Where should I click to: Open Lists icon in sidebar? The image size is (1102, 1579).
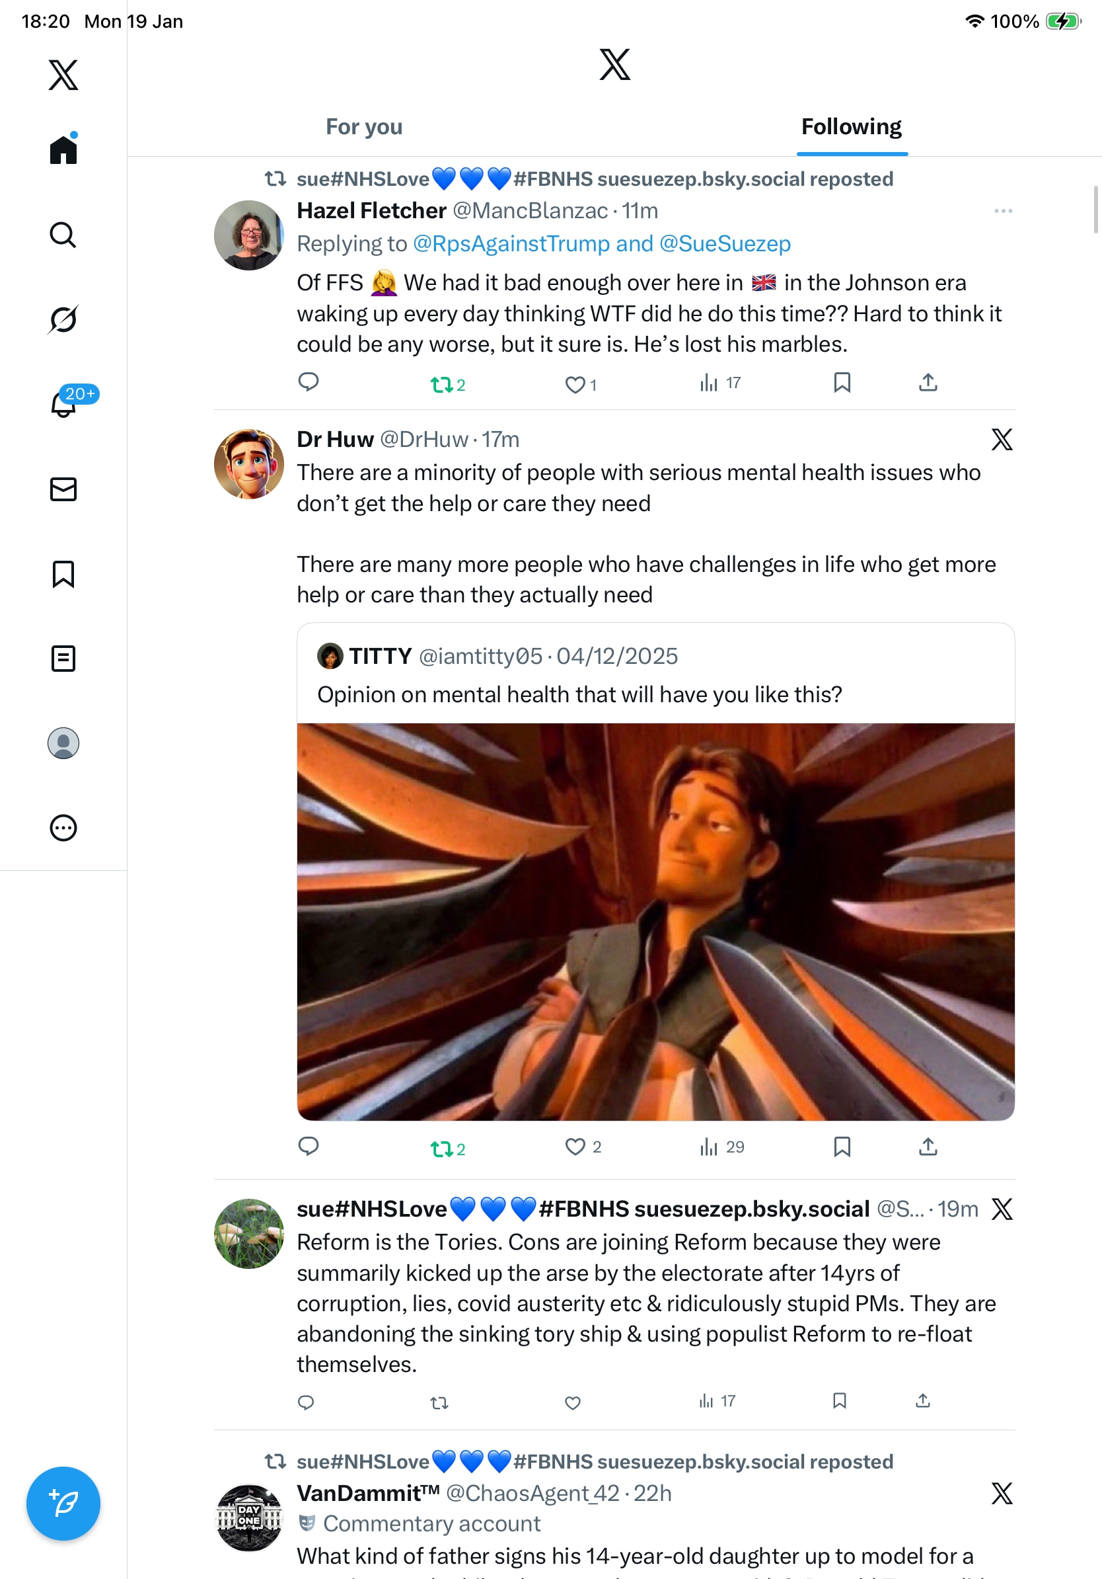[x=63, y=659]
